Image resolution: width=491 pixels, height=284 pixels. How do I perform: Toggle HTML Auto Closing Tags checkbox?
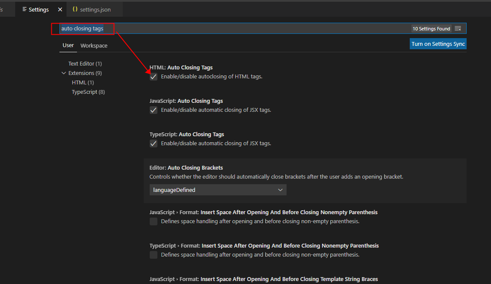tap(154, 77)
